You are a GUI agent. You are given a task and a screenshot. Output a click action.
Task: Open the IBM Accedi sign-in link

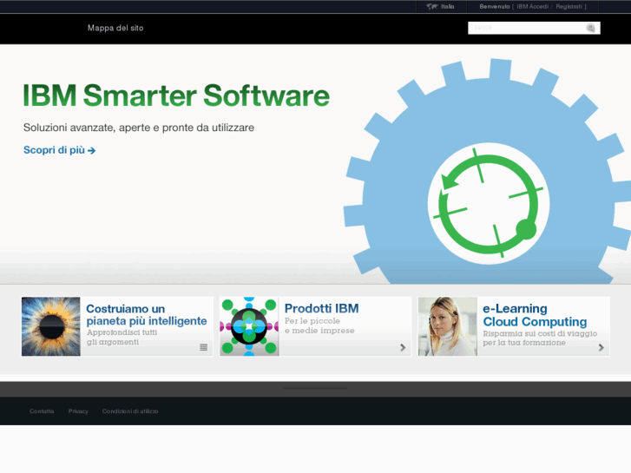click(532, 6)
